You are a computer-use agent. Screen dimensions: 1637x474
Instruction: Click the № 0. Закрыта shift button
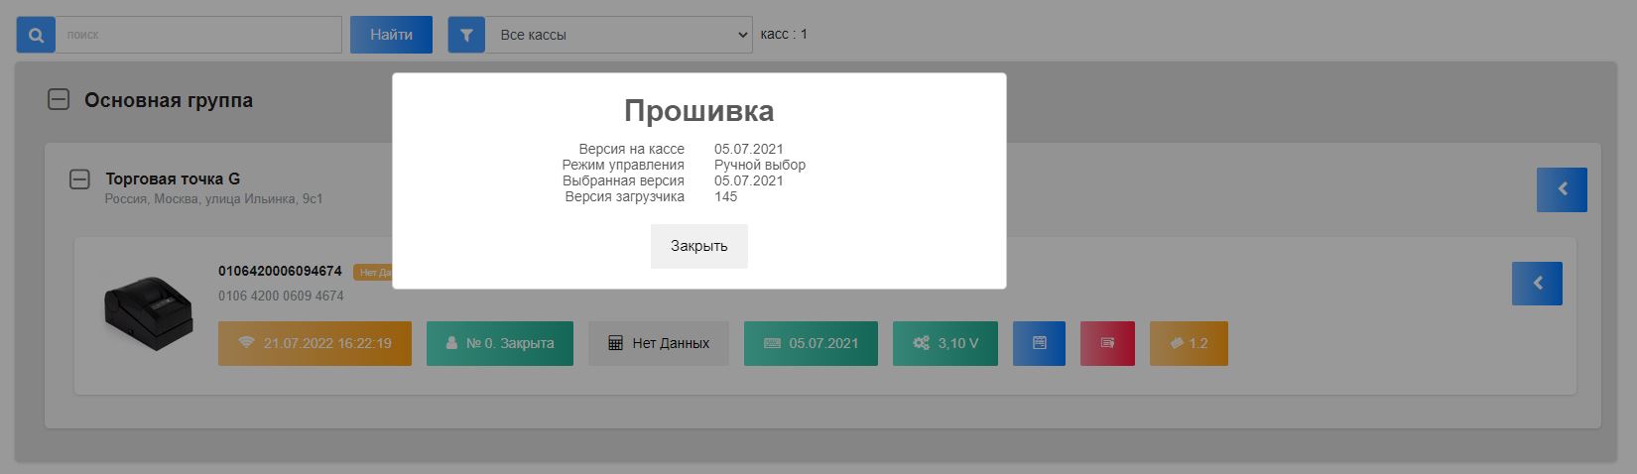click(499, 343)
